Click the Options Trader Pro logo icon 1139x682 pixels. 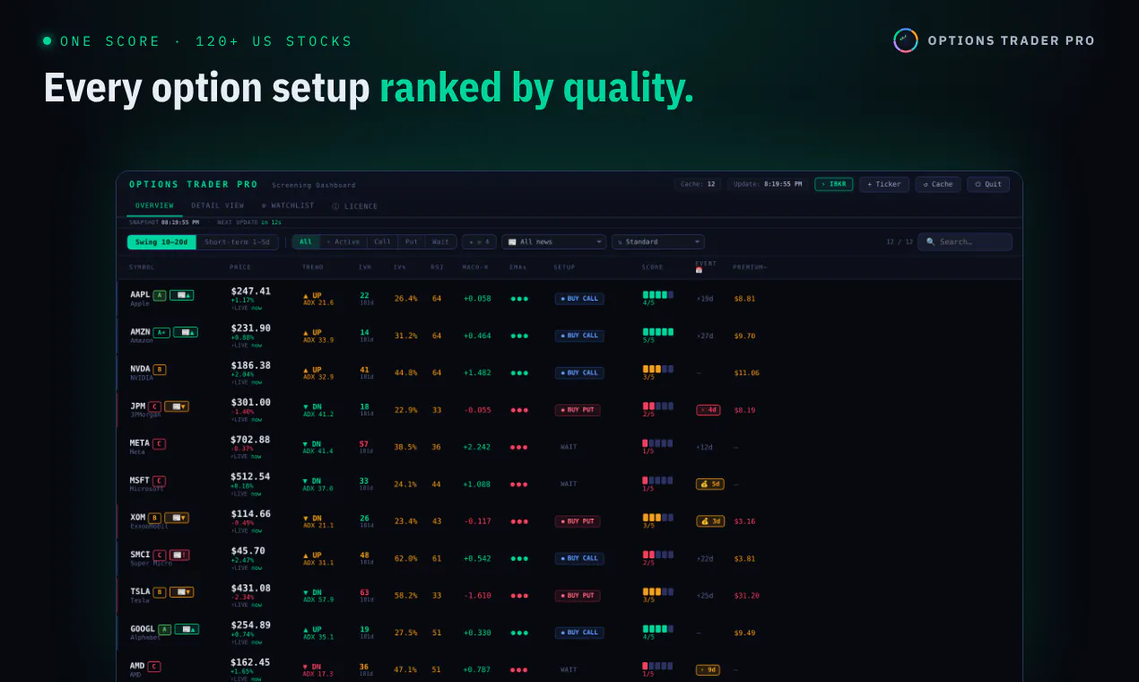pyautogui.click(x=906, y=40)
